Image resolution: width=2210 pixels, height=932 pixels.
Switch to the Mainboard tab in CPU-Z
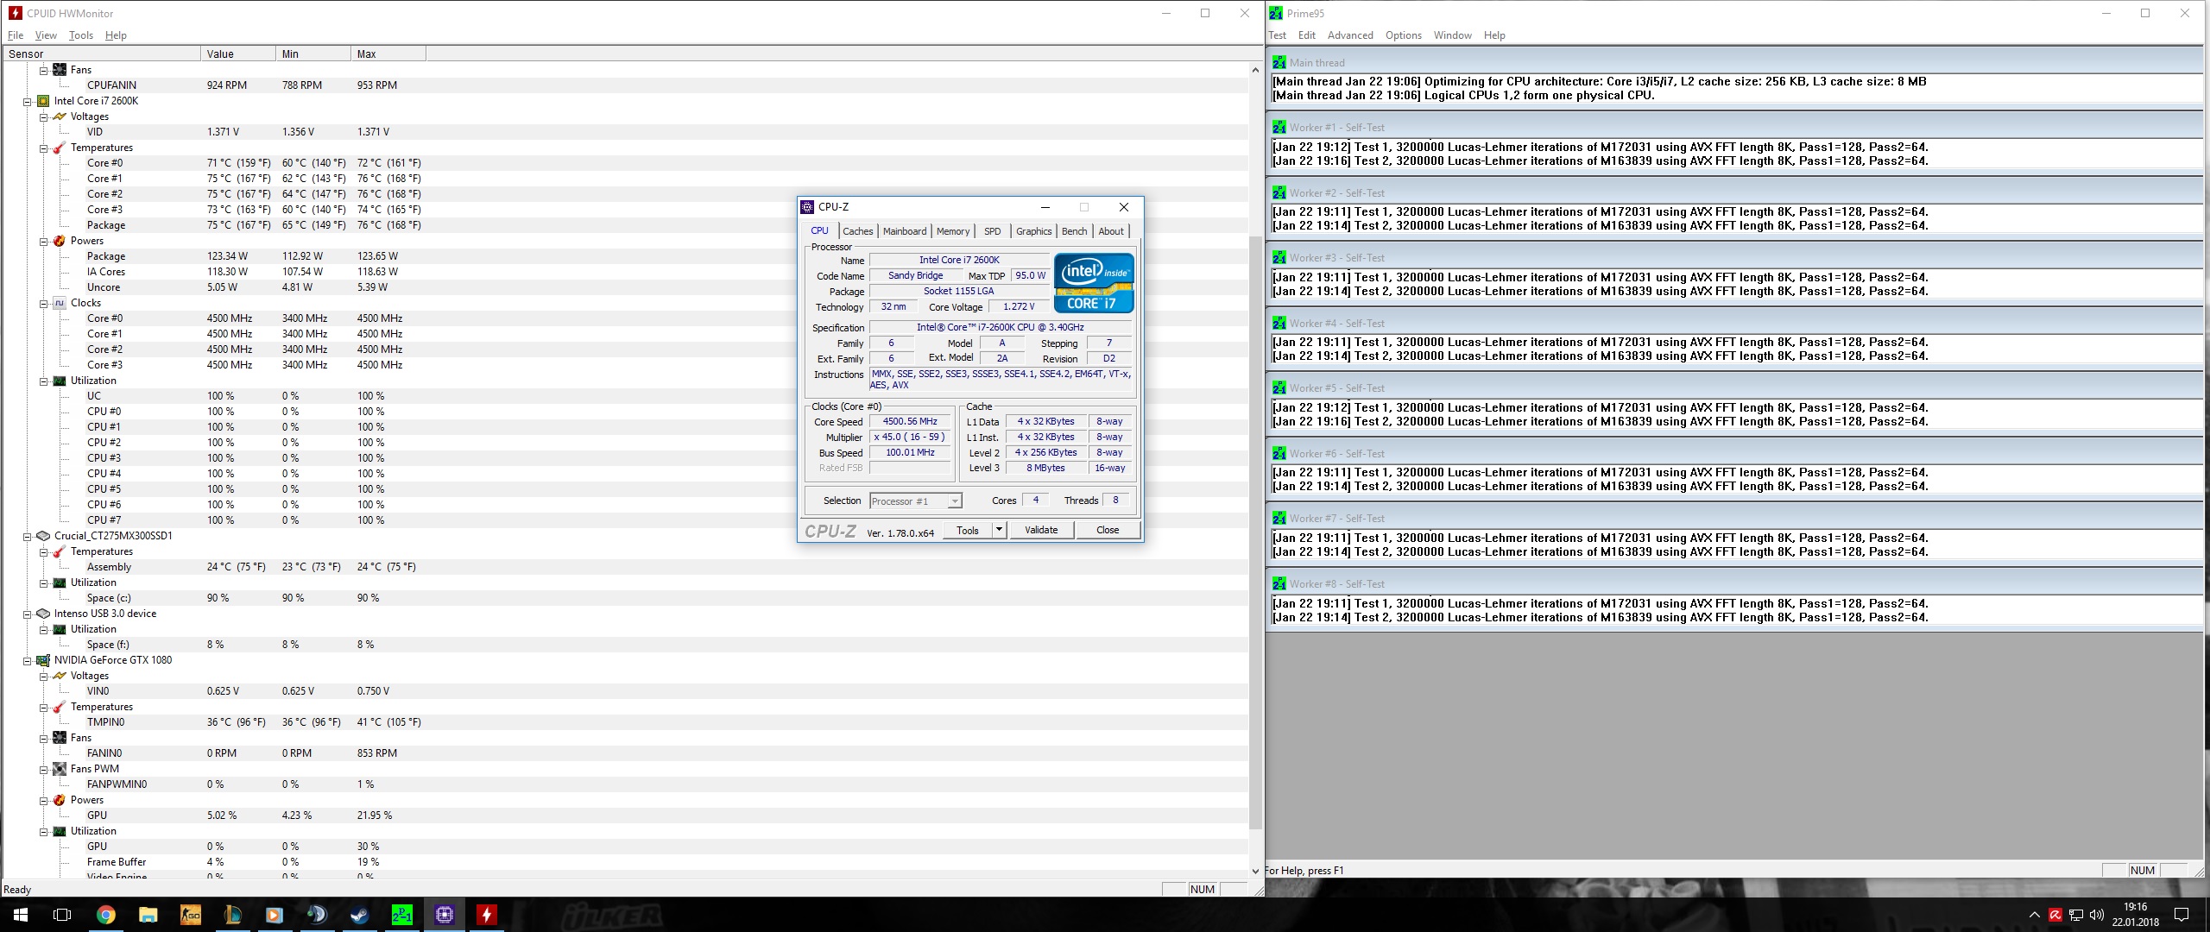[x=904, y=231]
